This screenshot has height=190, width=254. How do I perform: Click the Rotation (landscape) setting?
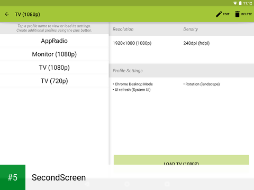(202, 84)
